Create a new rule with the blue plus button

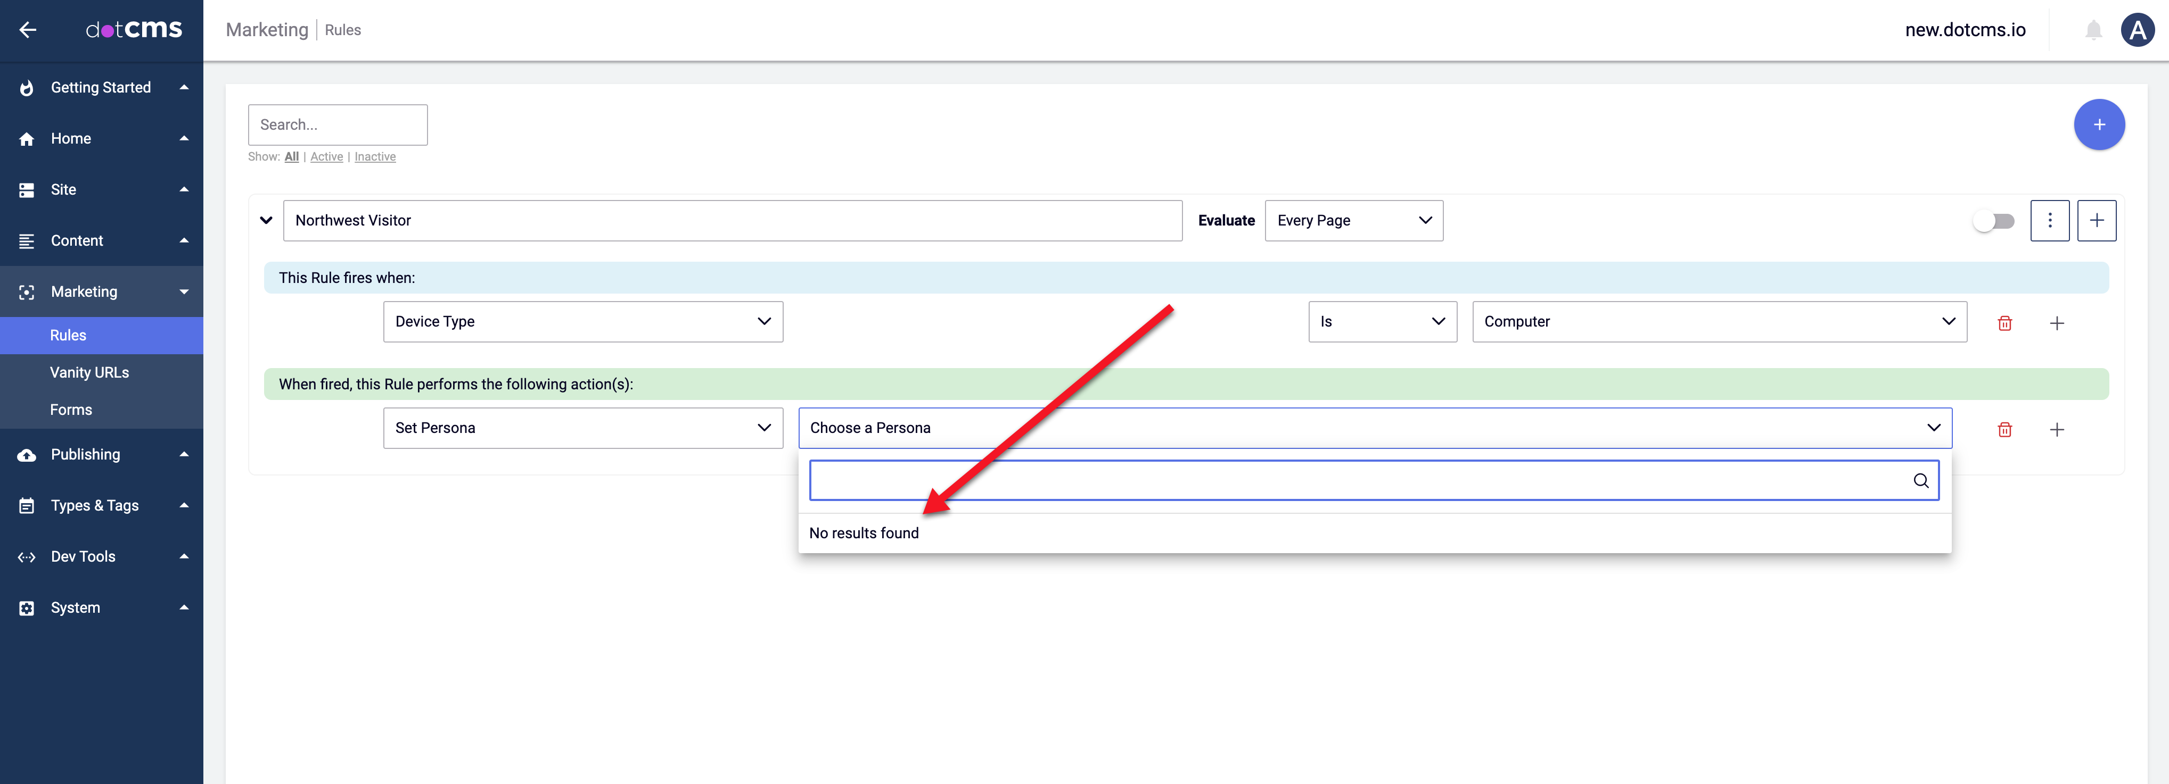2099,123
